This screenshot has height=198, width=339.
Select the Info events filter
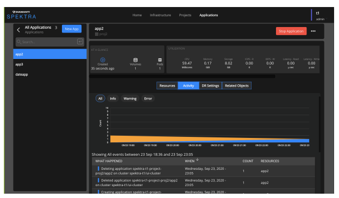[113, 98]
